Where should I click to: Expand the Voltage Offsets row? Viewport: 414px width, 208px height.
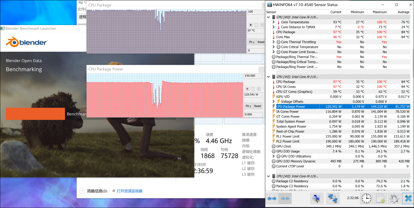click(274, 102)
